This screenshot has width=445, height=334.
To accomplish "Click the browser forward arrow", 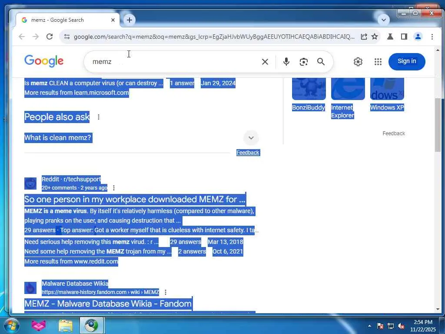I will point(36,37).
